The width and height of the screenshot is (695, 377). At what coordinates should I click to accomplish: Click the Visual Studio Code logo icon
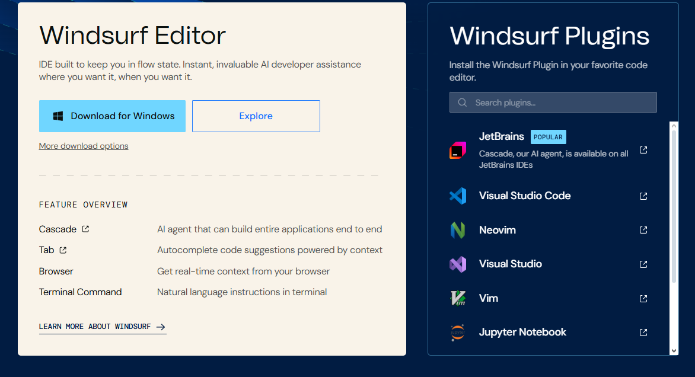[458, 196]
